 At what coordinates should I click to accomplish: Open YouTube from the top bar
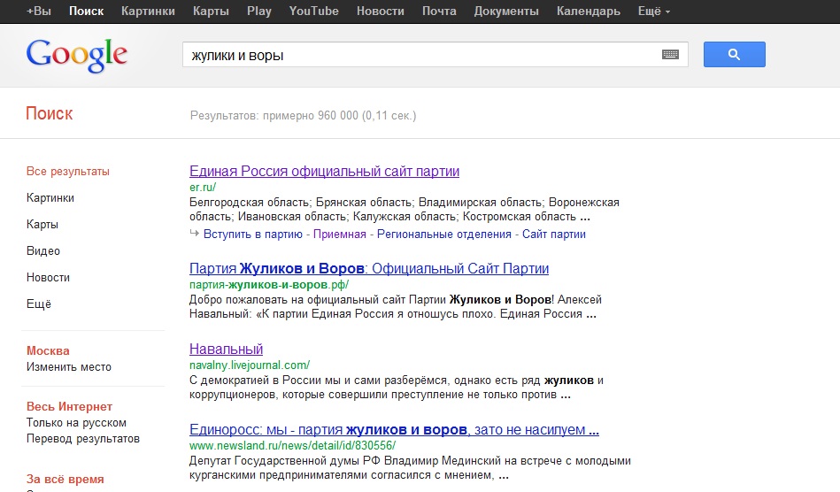[x=314, y=12]
